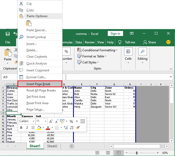This screenshot has width=175, height=156.
Task: Open the Calibri font name dropdown
Action: (33, 121)
